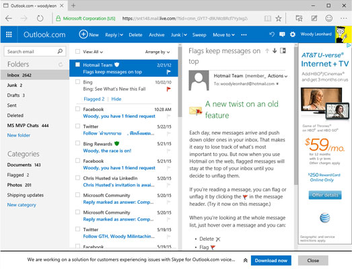Screen dimensions: 352x269
Task: Check the Twitter 5/22/15 message checkbox
Action: click(77, 126)
